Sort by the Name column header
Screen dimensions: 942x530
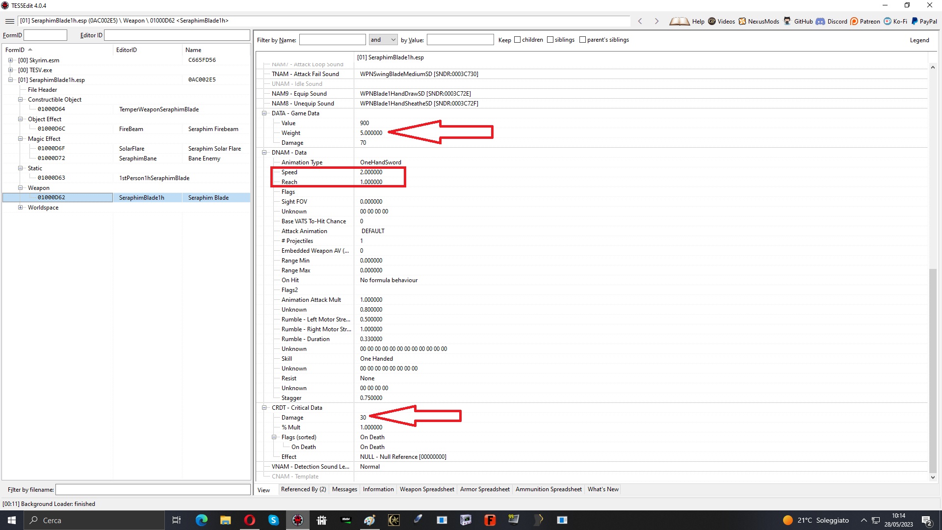click(216, 50)
